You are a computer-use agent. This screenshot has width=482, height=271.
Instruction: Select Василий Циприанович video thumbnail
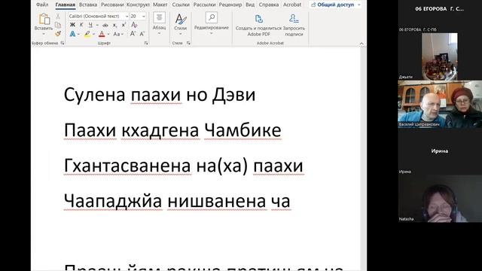pyautogui.click(x=440, y=104)
